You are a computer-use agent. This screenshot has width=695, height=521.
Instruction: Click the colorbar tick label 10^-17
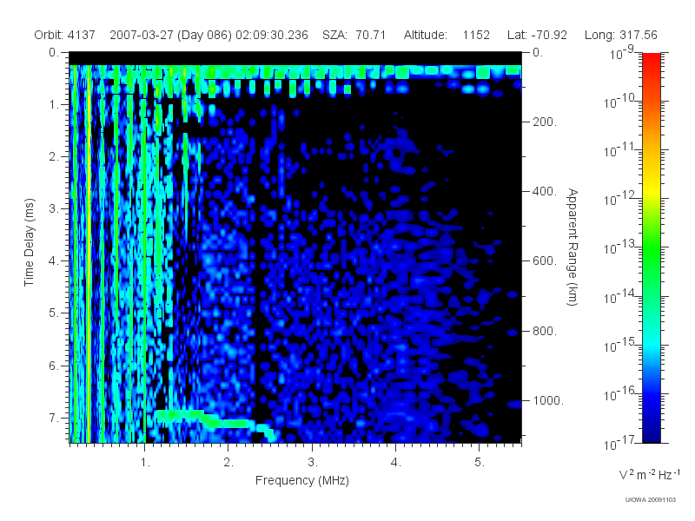621,443
